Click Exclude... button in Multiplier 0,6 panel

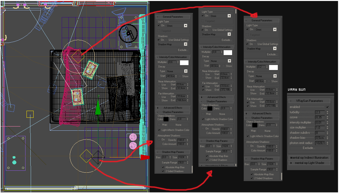pyautogui.click(x=183, y=50)
